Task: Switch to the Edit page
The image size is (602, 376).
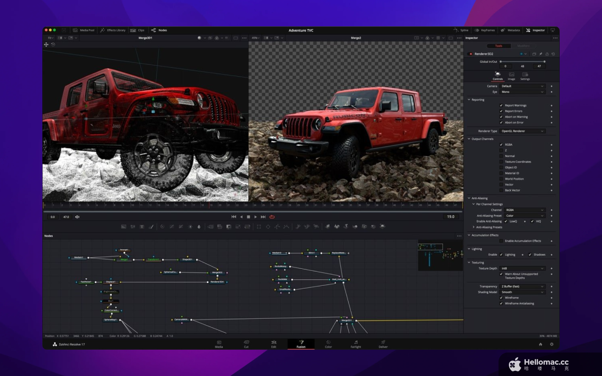Action: click(x=274, y=344)
